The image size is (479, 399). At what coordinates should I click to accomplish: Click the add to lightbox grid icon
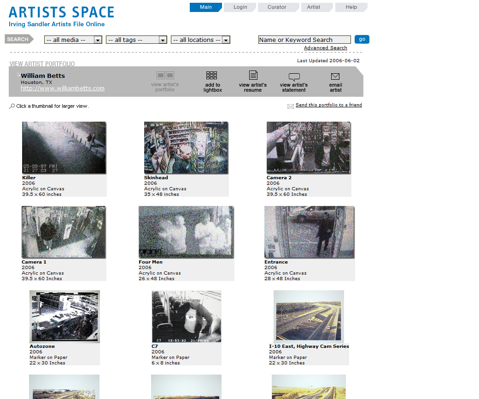pos(211,76)
